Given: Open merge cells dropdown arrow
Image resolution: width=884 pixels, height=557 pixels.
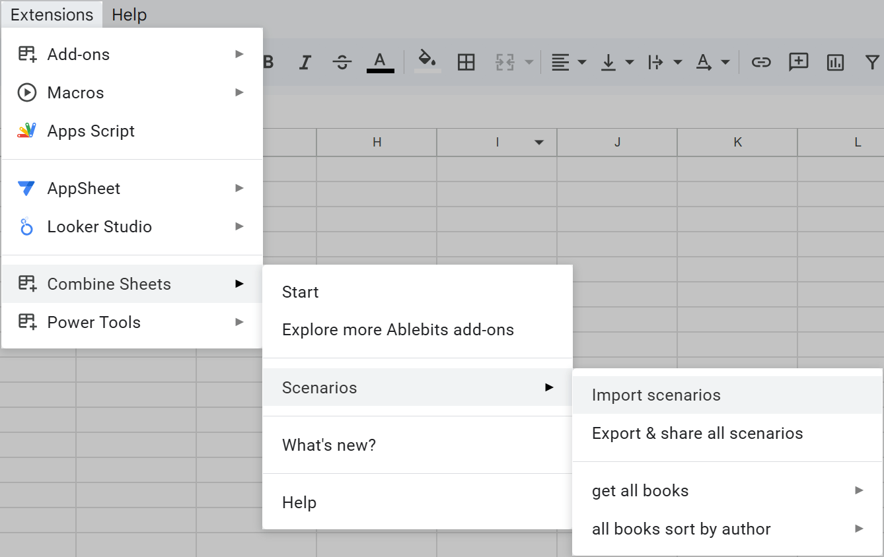Looking at the screenshot, I should [529, 63].
